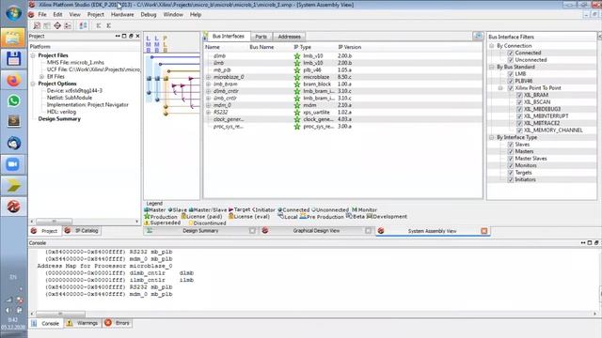Close the Design Summary view tab
602x338 pixels.
[x=252, y=231]
